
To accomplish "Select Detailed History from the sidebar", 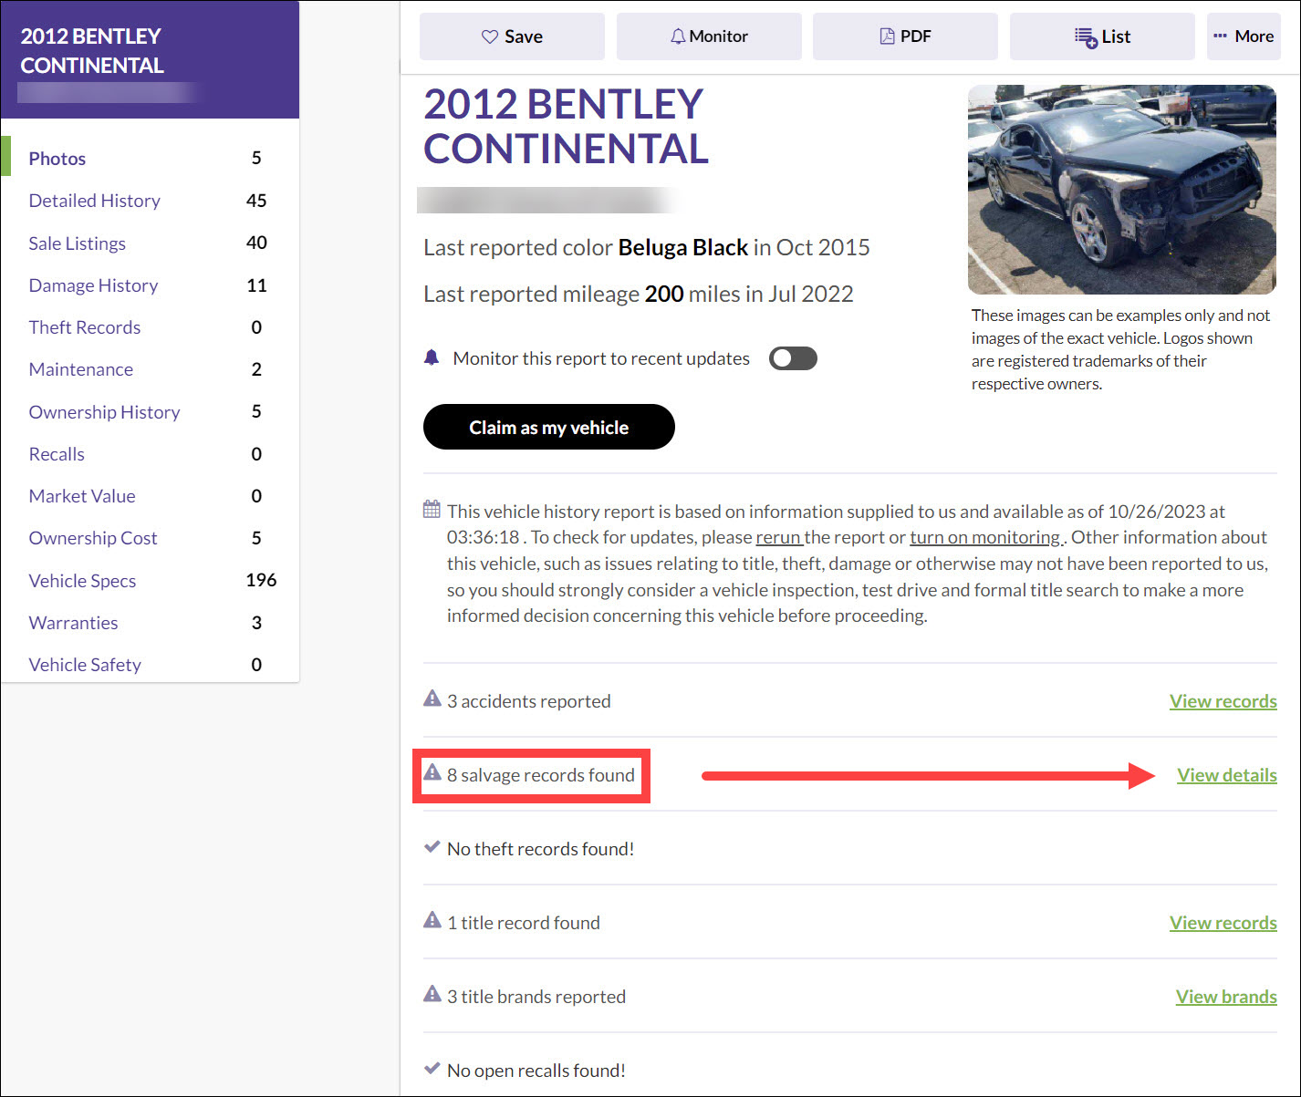I will pyautogui.click(x=94, y=201).
